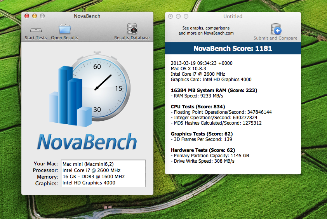Close the NovaBench window with red button

pyautogui.click(x=27, y=16)
